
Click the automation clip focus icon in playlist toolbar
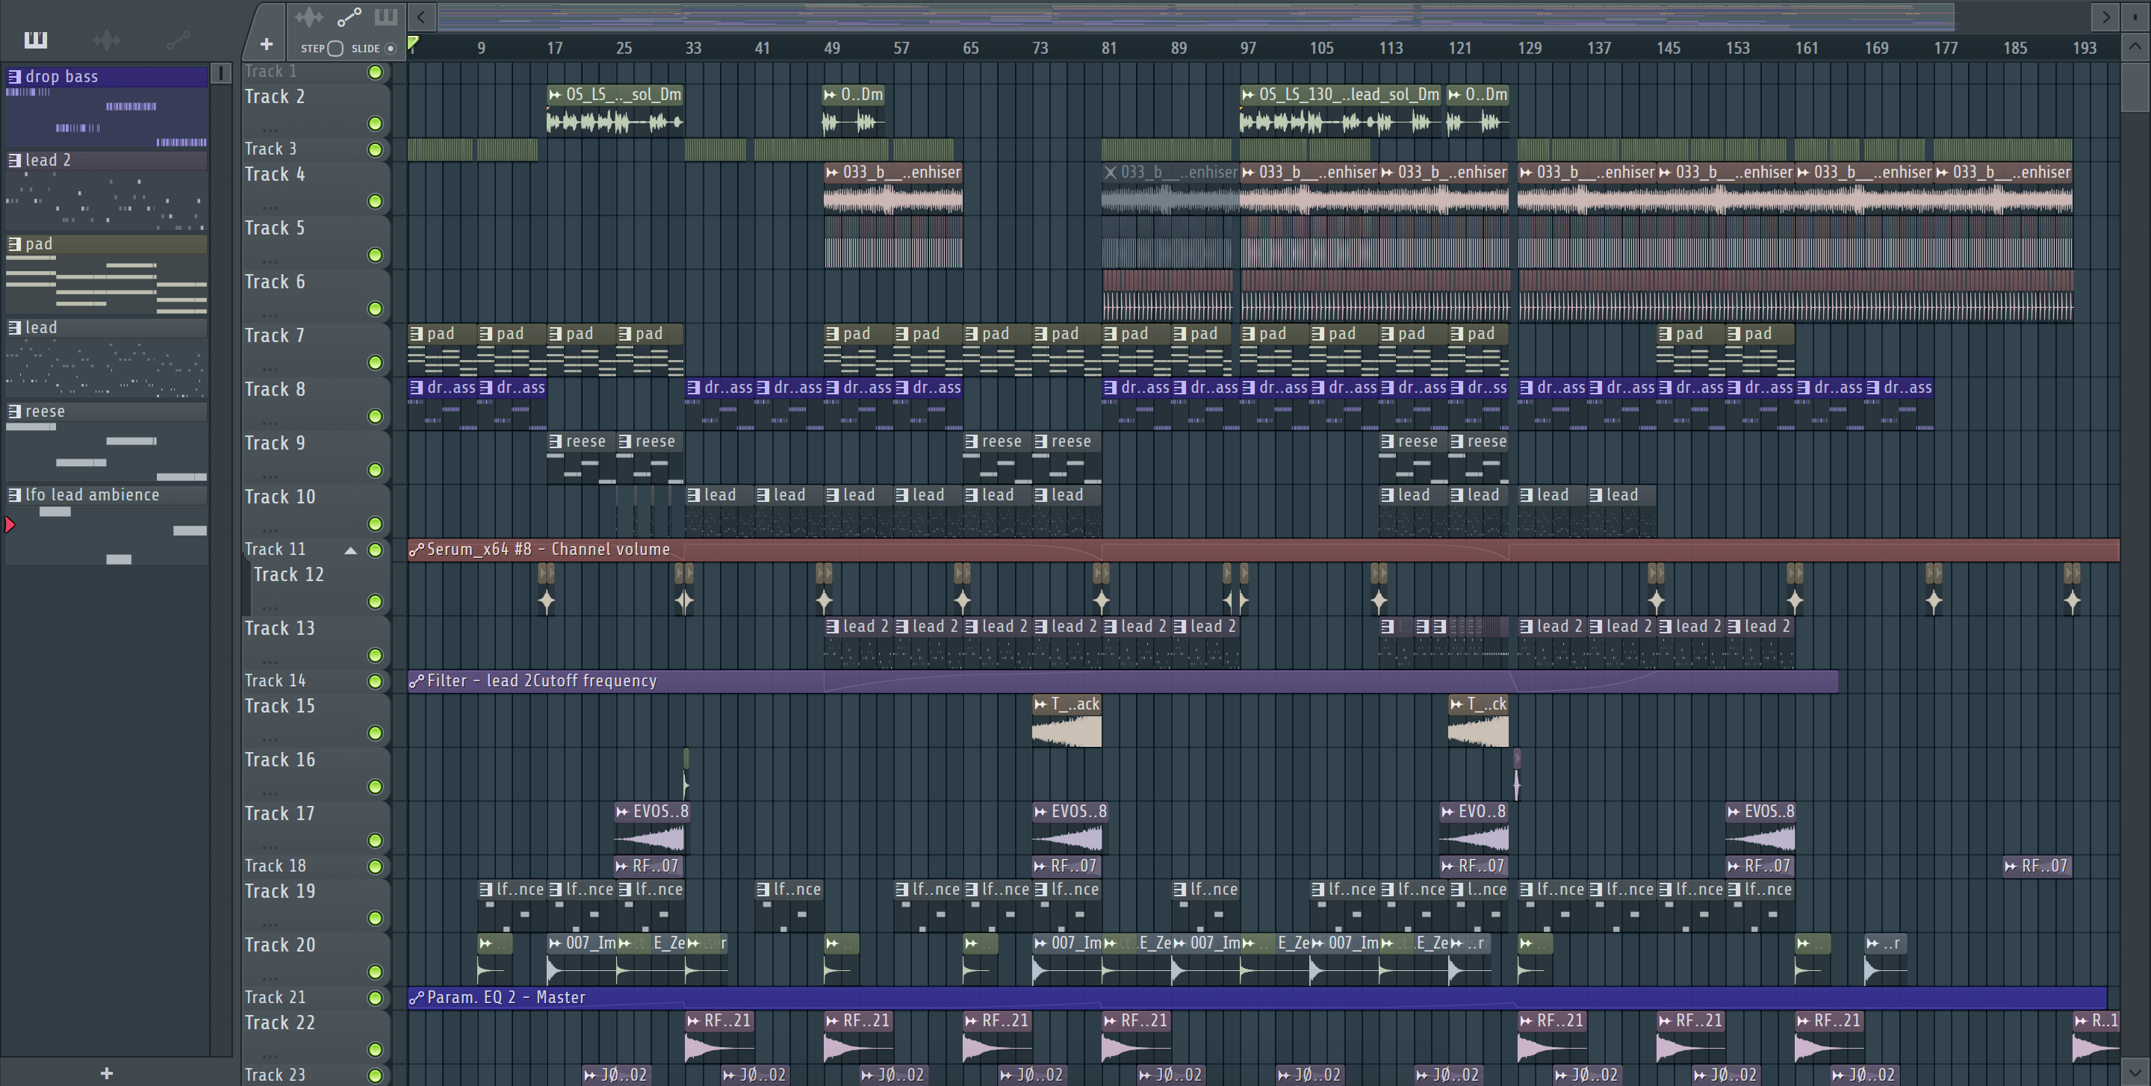(349, 16)
